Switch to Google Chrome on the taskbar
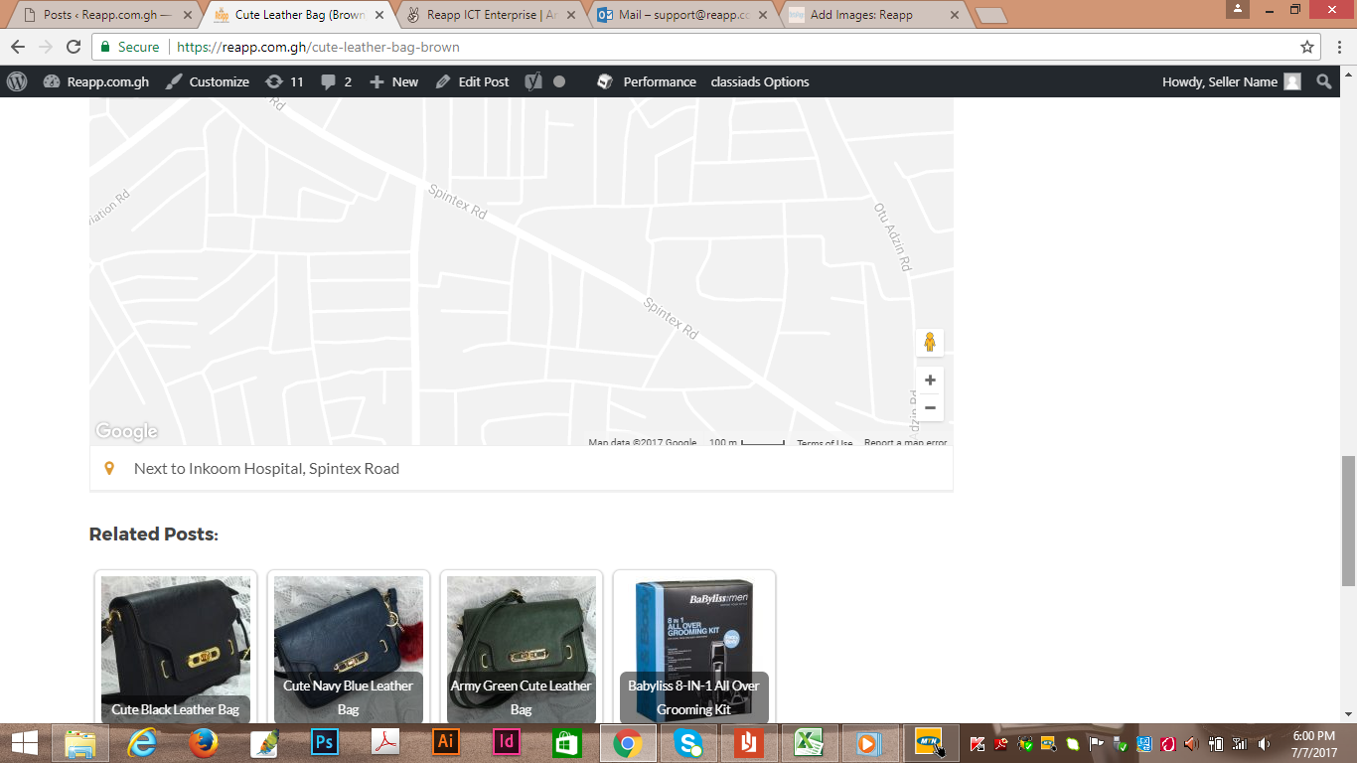Viewport: 1357px width, 763px height. (628, 743)
